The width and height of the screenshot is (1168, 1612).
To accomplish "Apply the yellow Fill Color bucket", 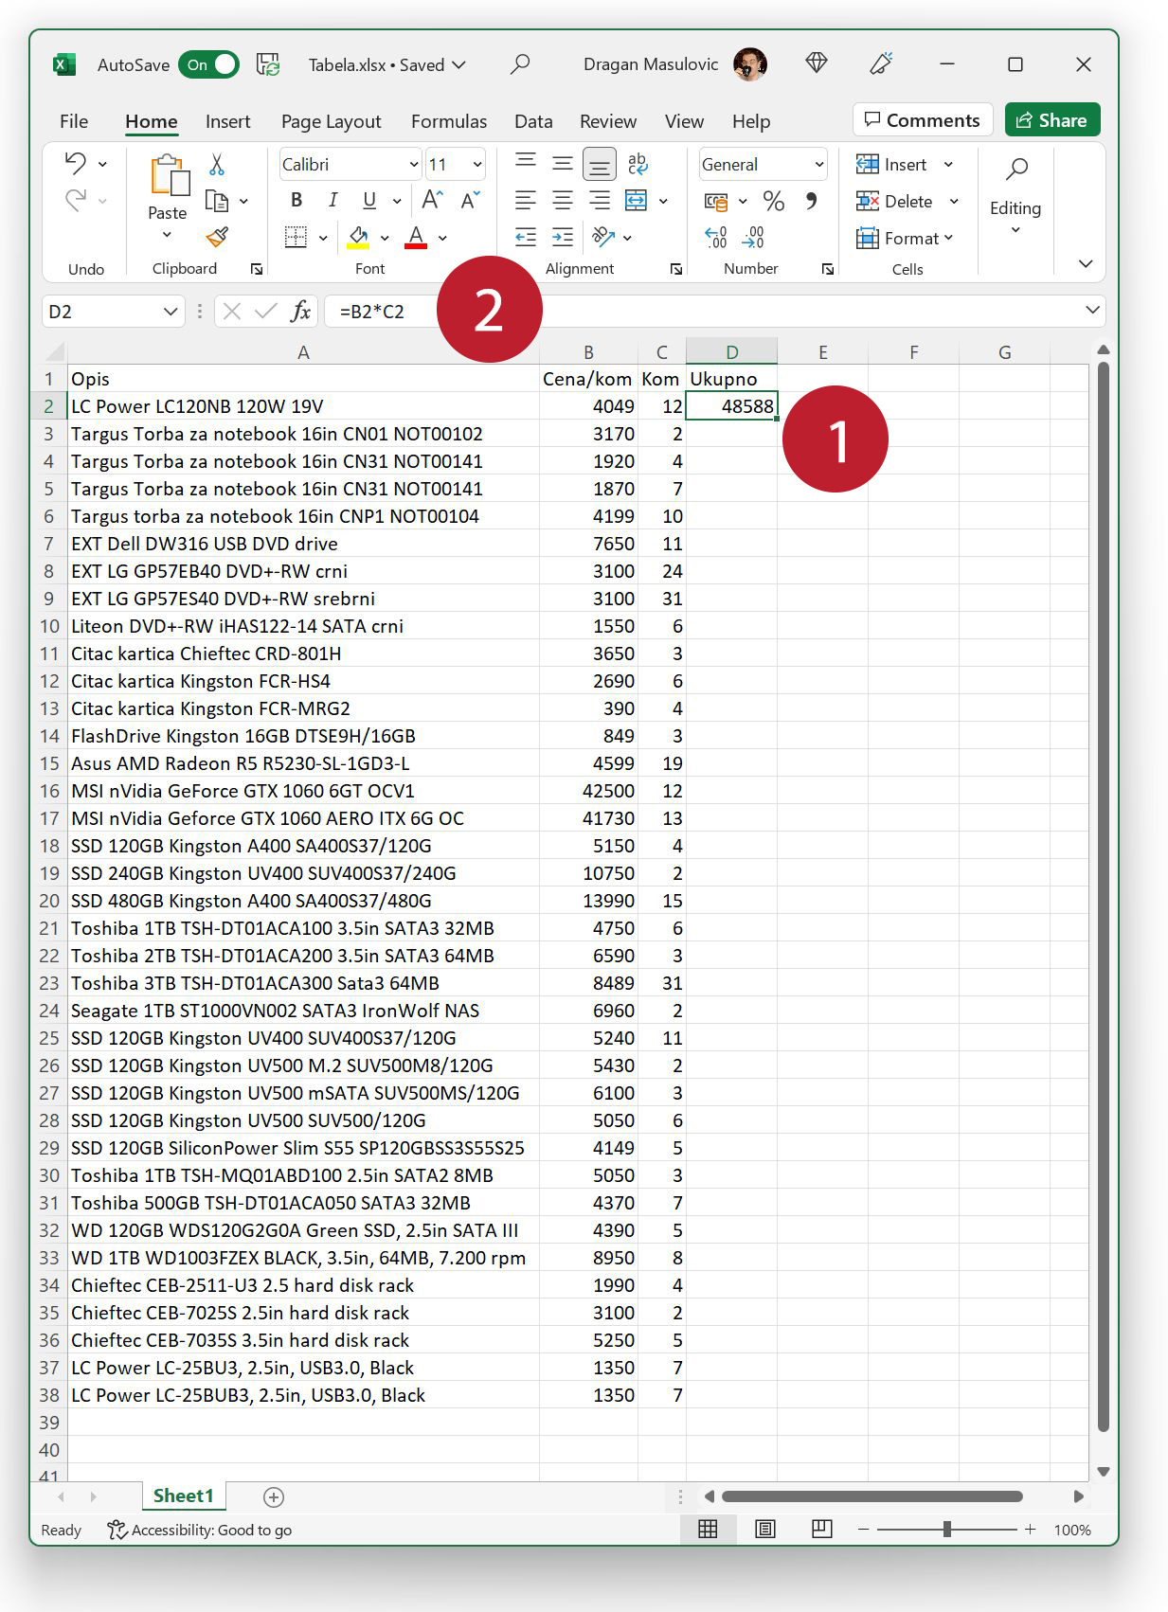I will [358, 237].
